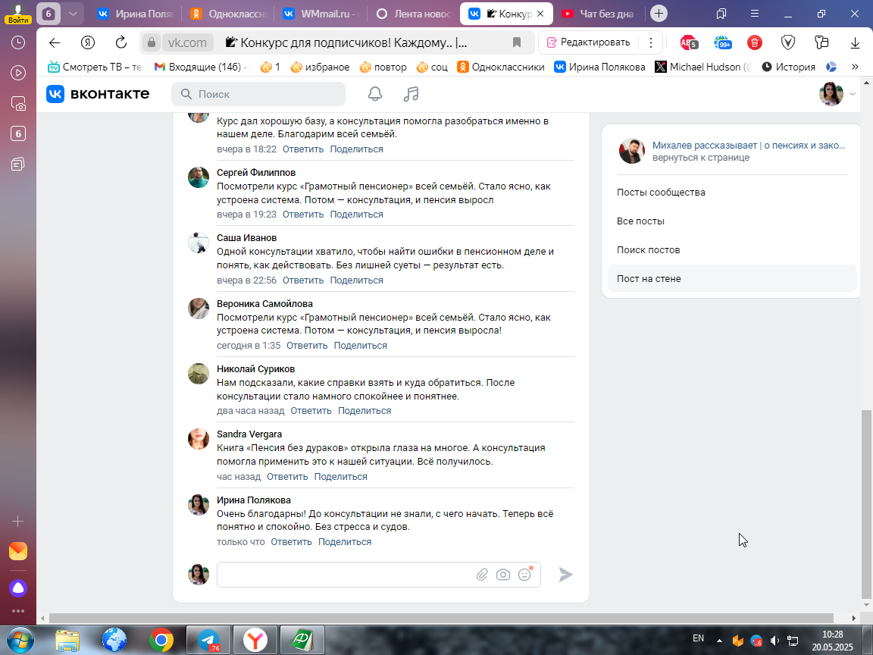Switch to the WMmail.ru tab
Image resolution: width=873 pixels, height=655 pixels.
click(x=321, y=14)
